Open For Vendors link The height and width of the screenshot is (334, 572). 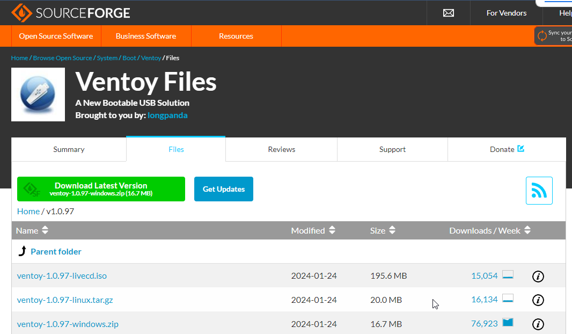507,13
